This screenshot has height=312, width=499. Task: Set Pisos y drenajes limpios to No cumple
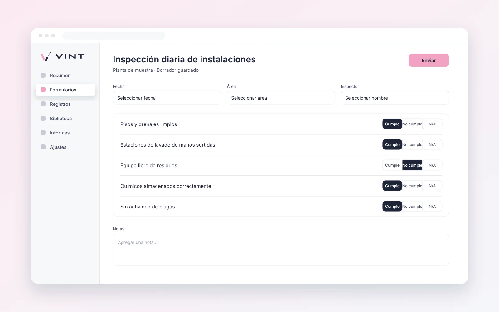point(412,124)
